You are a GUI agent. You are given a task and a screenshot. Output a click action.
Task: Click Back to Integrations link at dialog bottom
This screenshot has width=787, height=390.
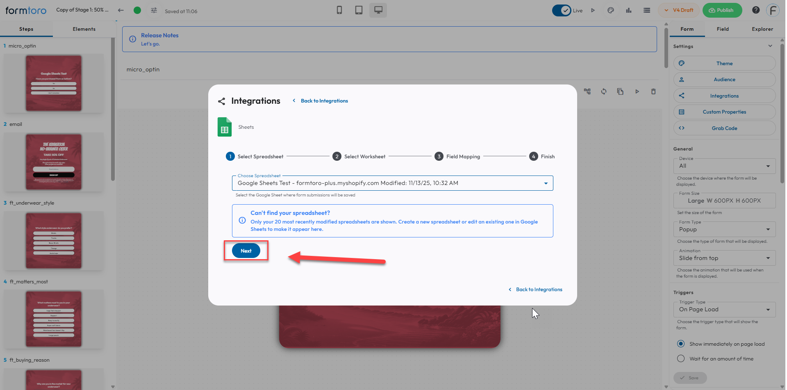[x=535, y=290]
